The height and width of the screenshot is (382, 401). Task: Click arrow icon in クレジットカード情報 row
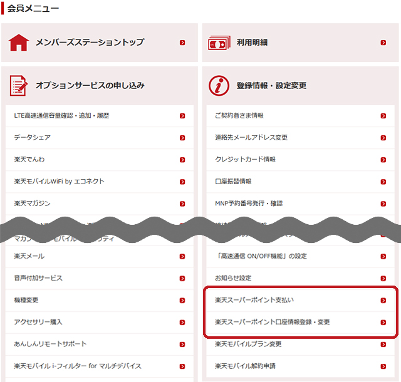coord(383,160)
